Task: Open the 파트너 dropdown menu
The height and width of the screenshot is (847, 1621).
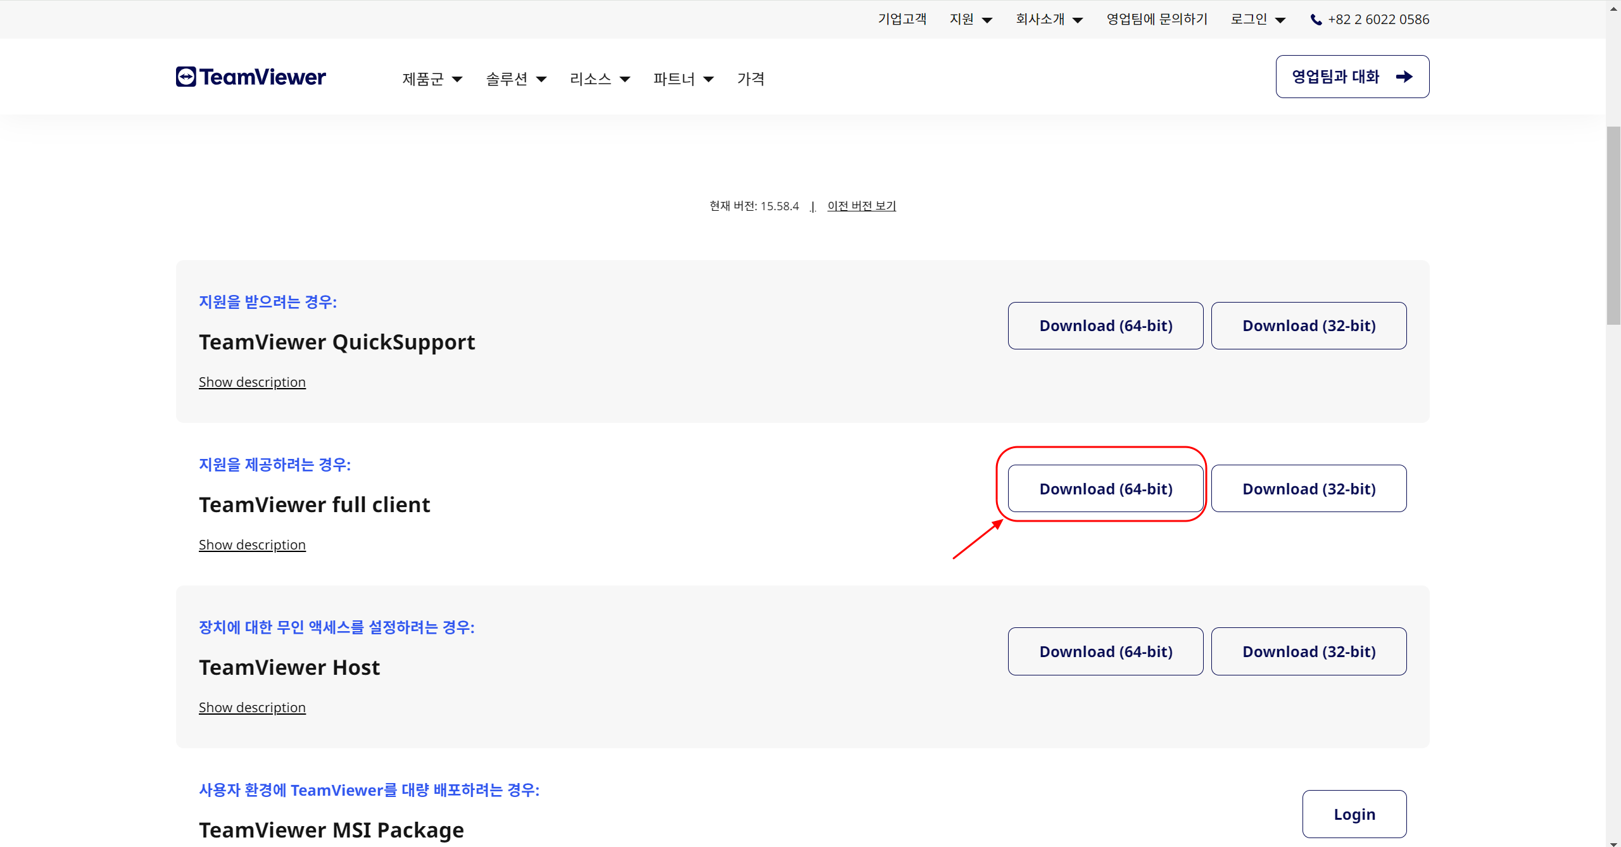Action: (683, 79)
